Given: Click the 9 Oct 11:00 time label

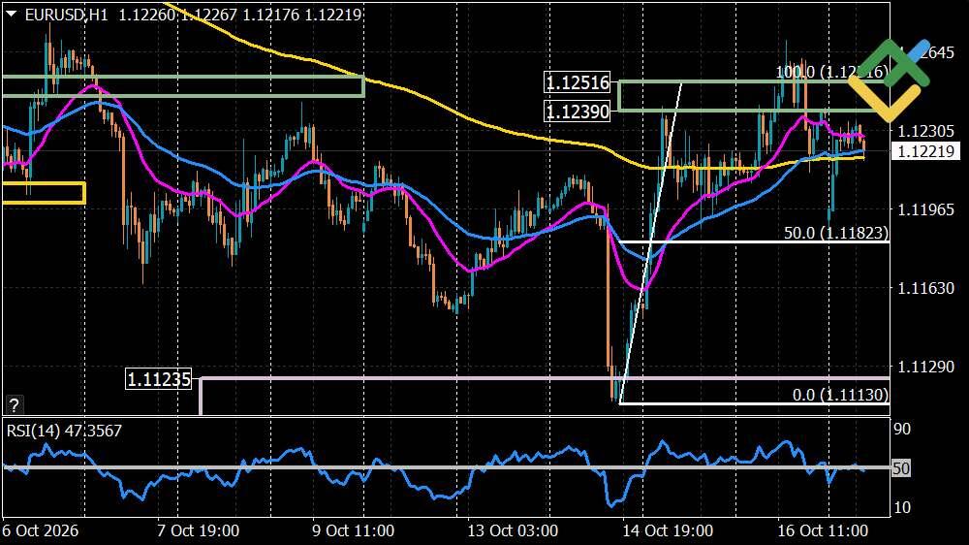Looking at the screenshot, I should [x=353, y=530].
